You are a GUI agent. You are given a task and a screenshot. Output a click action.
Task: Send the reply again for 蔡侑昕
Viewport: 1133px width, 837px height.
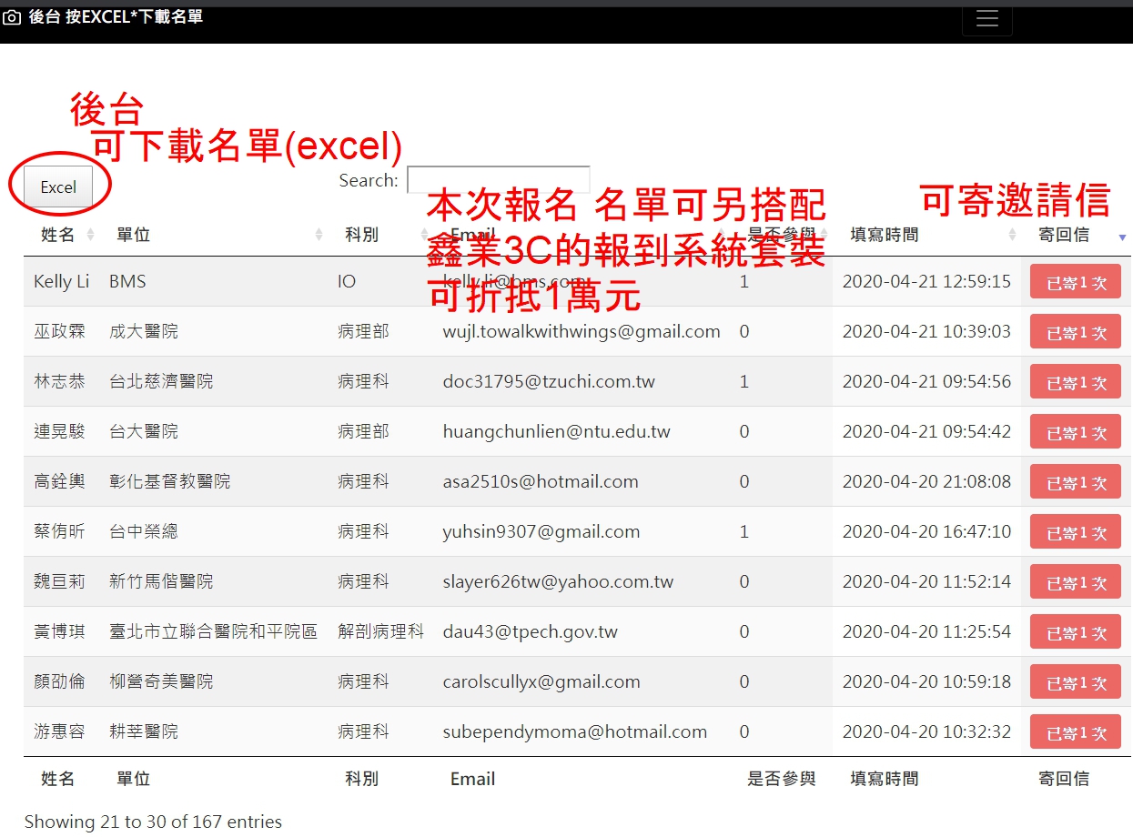click(x=1076, y=532)
